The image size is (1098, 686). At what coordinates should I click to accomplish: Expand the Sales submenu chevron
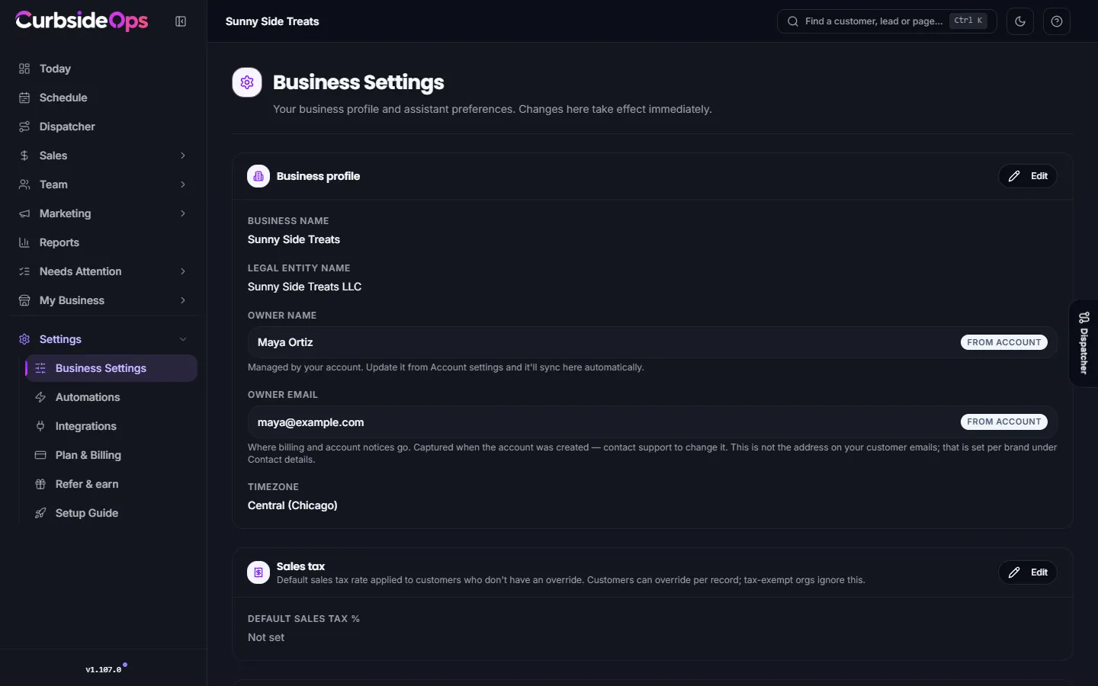[x=183, y=155]
